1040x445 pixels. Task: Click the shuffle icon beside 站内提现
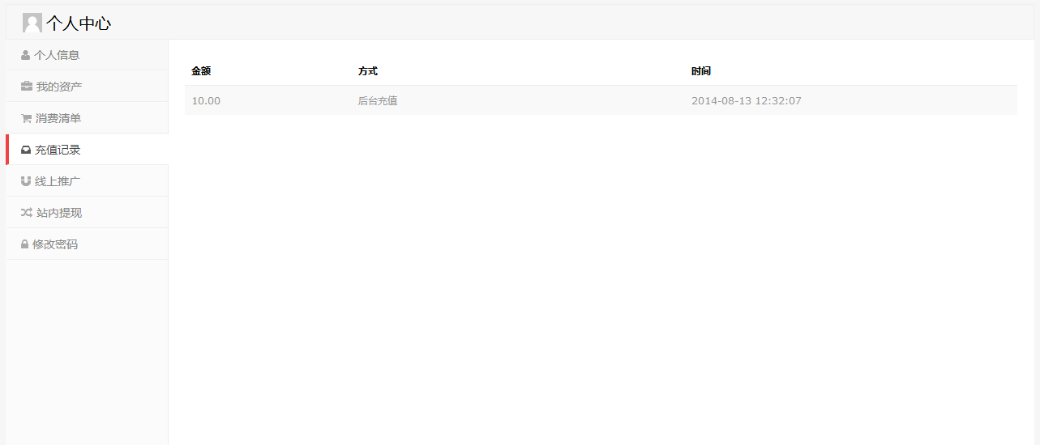click(x=27, y=213)
